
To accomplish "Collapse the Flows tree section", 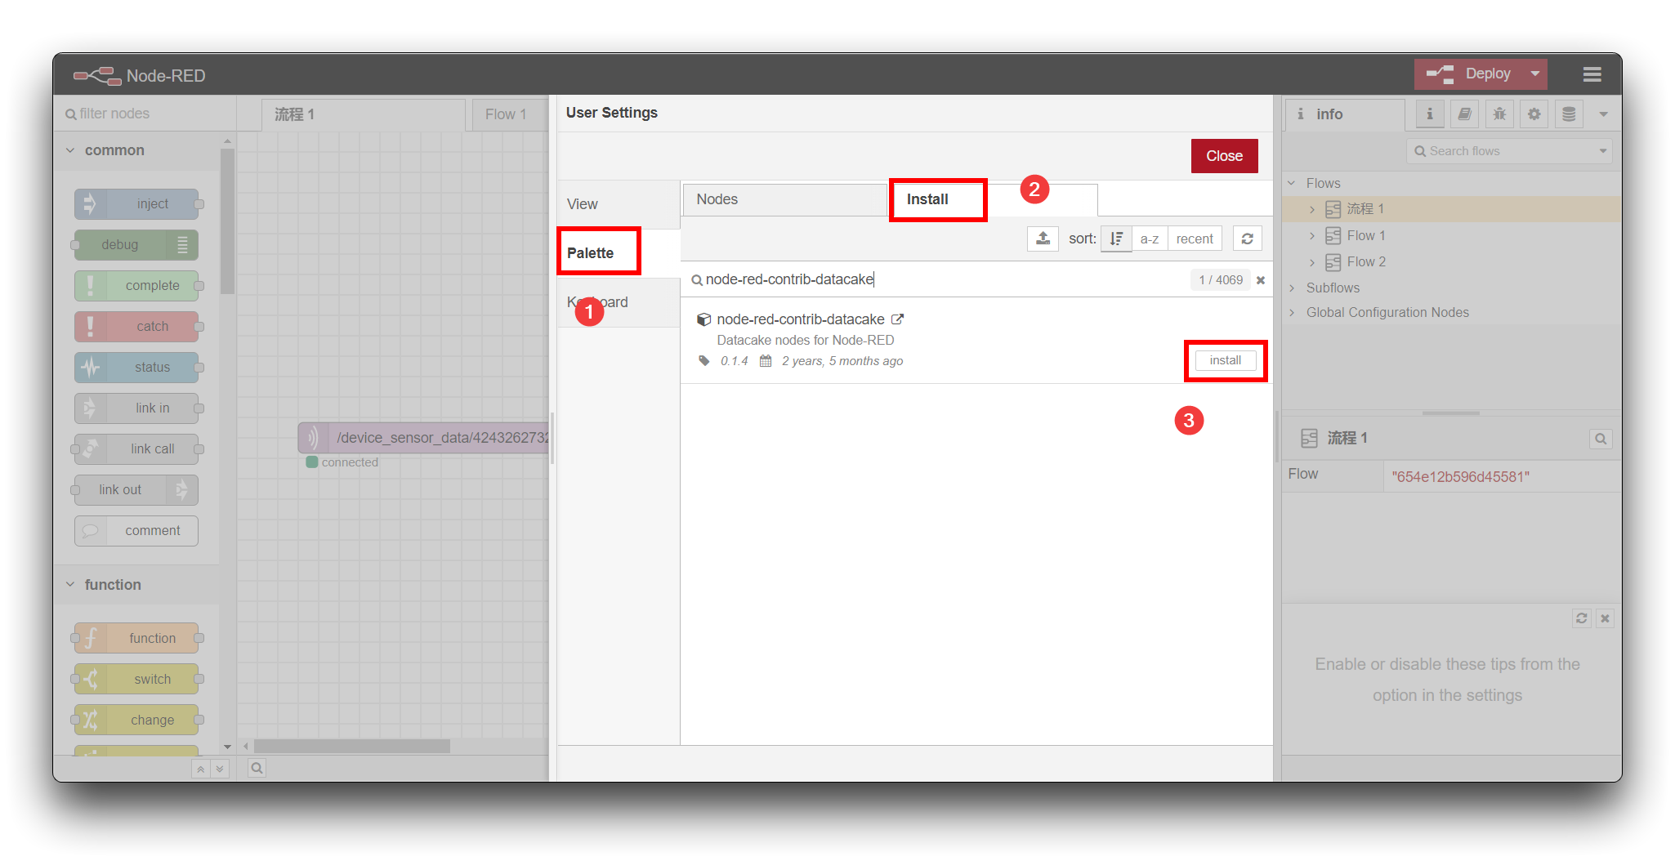I will [1292, 183].
